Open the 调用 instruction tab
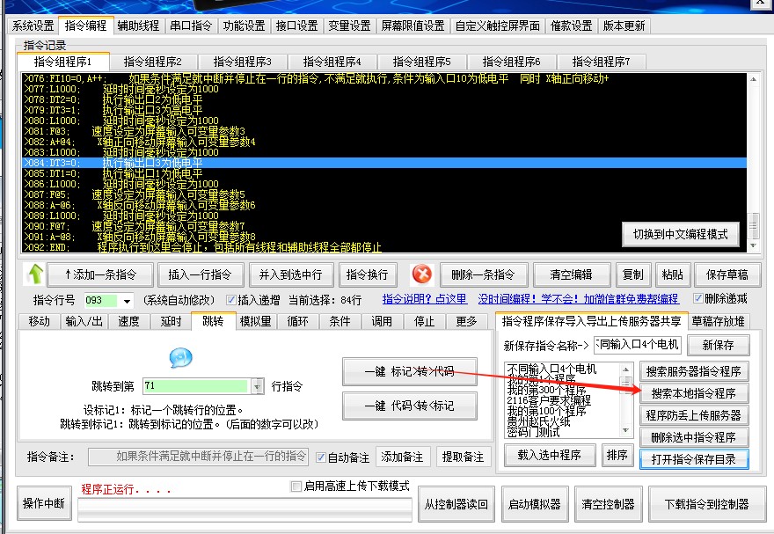 [x=382, y=322]
